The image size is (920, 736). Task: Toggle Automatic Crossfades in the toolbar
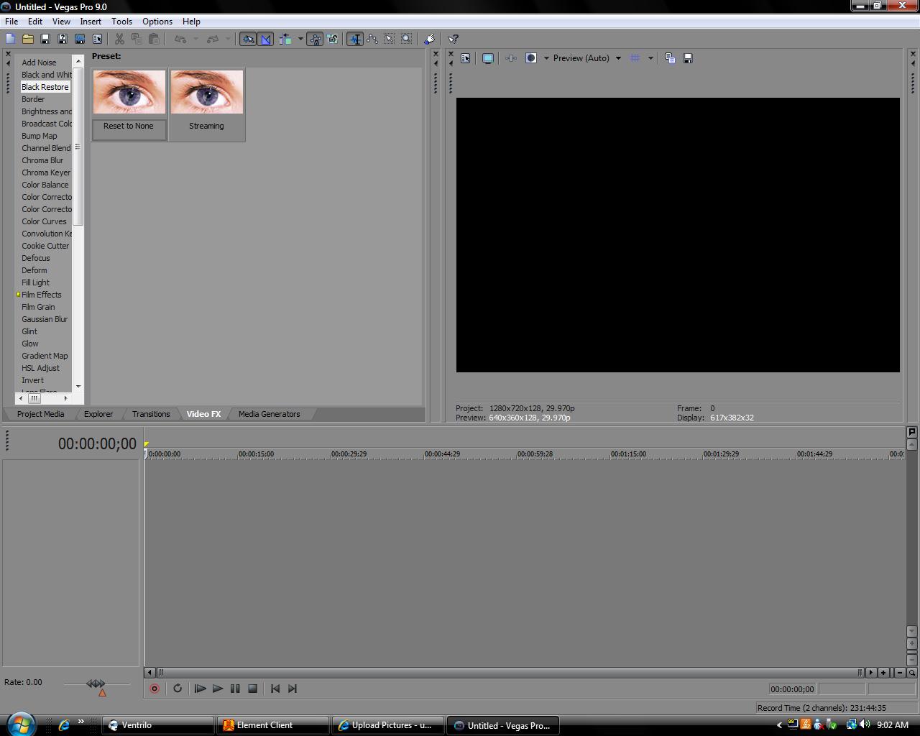point(266,39)
